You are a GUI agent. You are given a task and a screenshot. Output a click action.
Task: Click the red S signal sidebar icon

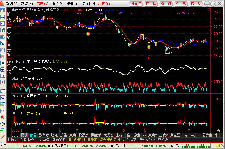click(3, 117)
